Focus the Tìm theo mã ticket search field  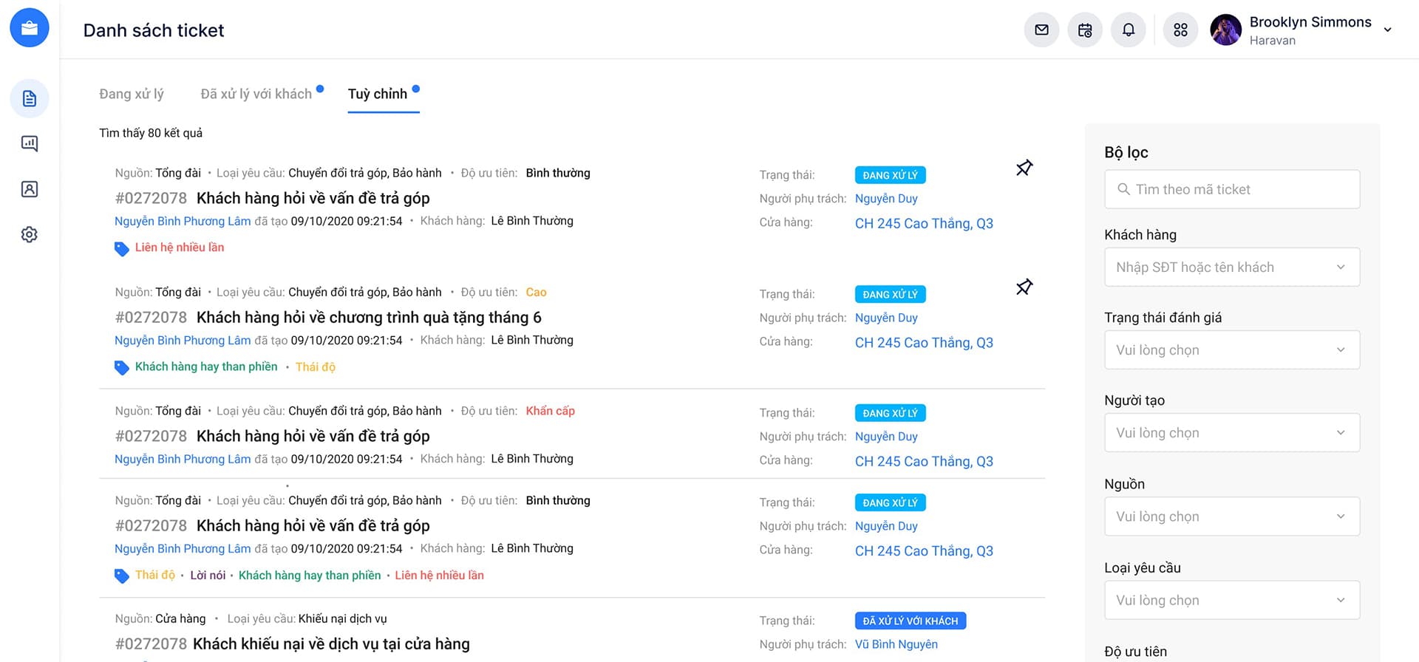click(1232, 189)
